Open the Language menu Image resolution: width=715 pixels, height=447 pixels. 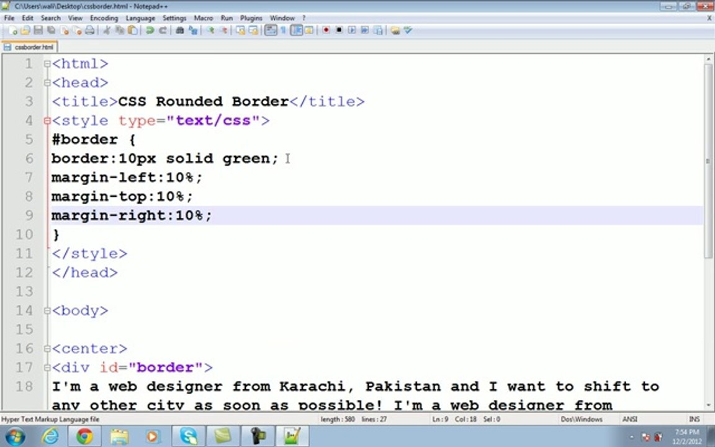coord(140,18)
